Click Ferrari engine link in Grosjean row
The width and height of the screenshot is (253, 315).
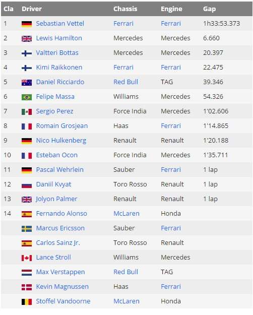(x=171, y=126)
